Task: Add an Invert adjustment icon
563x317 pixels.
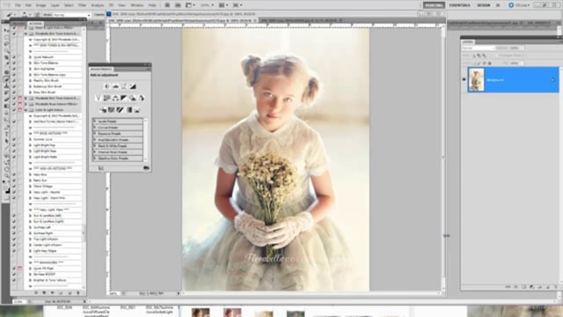Action: [103, 109]
